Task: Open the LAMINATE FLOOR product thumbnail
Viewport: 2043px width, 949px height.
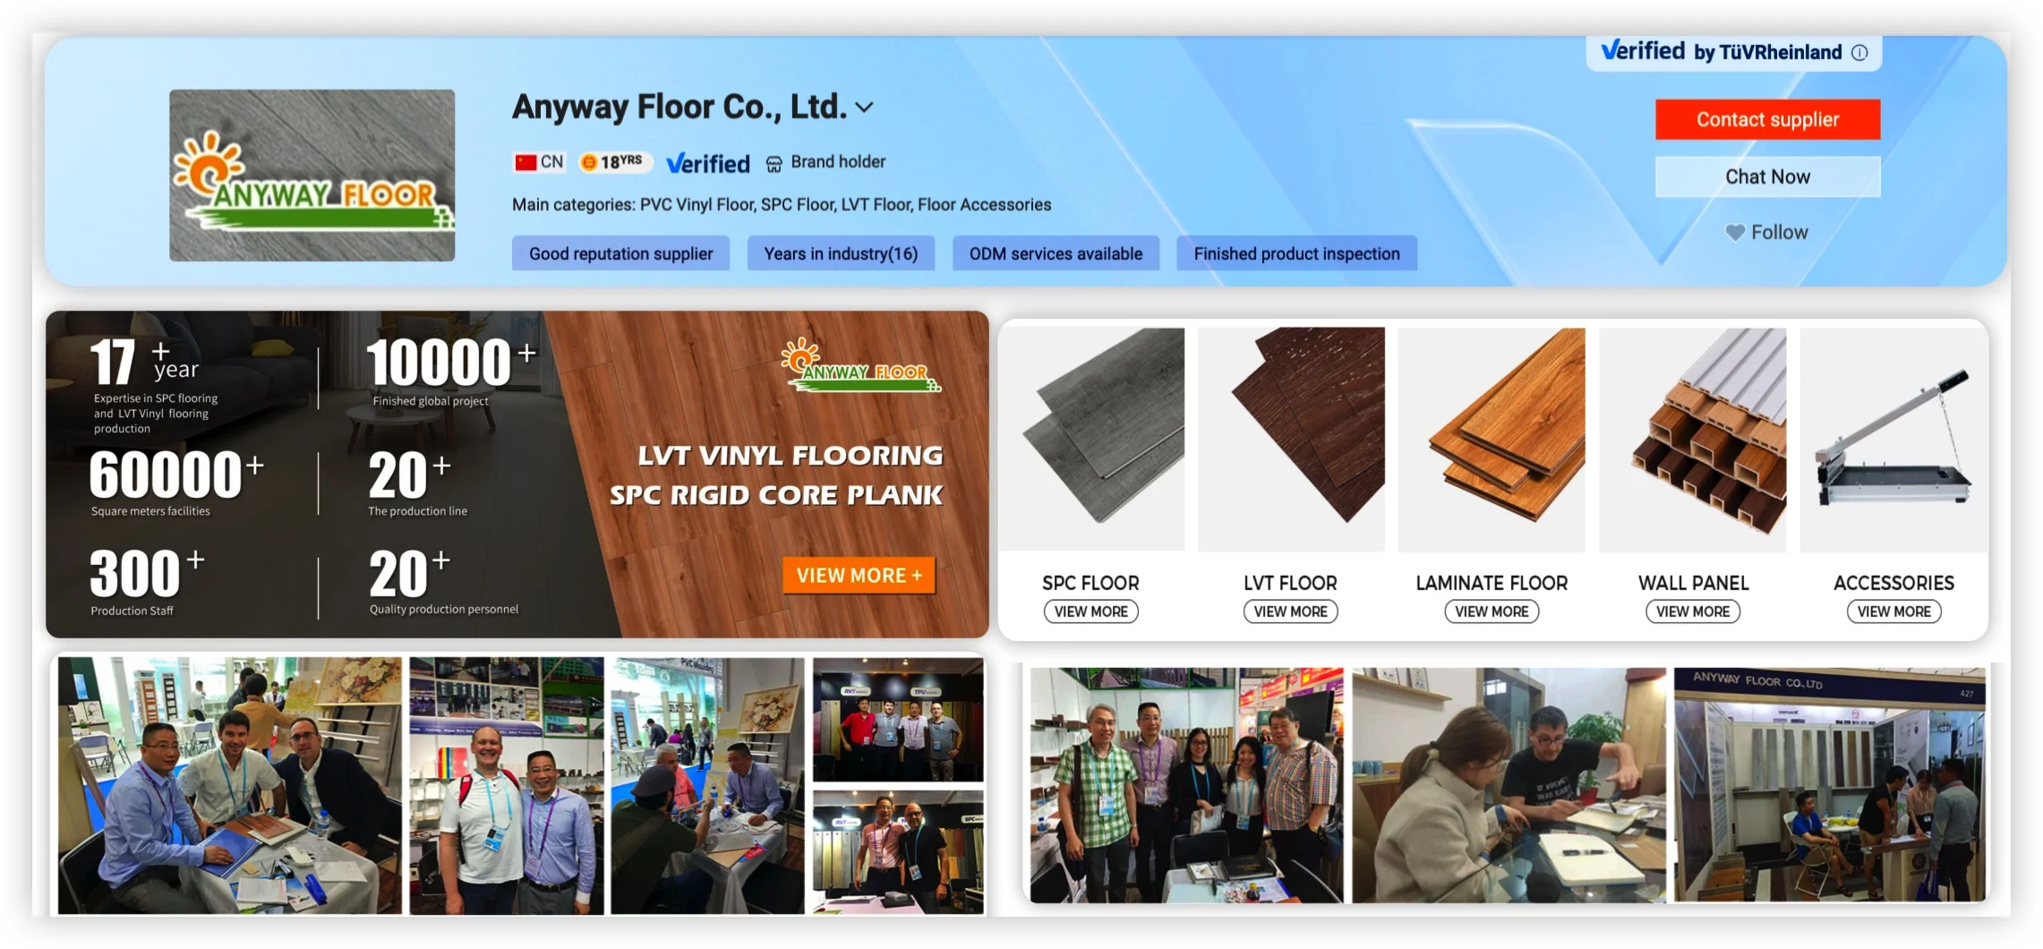Action: (1492, 440)
